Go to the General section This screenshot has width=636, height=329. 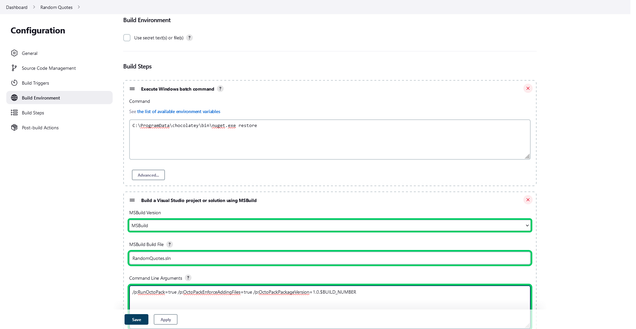click(x=60, y=53)
